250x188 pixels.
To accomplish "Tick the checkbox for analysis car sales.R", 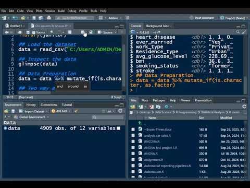I will coord(133,135).
